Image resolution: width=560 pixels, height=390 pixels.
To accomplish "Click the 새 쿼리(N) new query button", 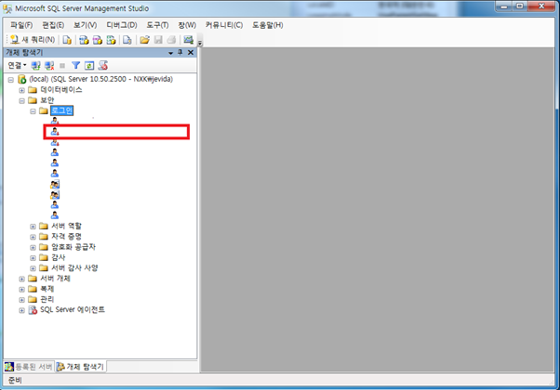I will coord(33,40).
